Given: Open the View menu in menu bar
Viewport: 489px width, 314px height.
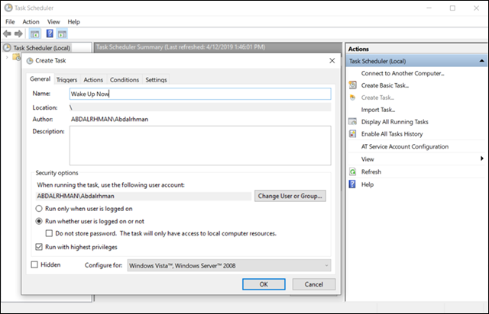Looking at the screenshot, I should click(x=53, y=22).
